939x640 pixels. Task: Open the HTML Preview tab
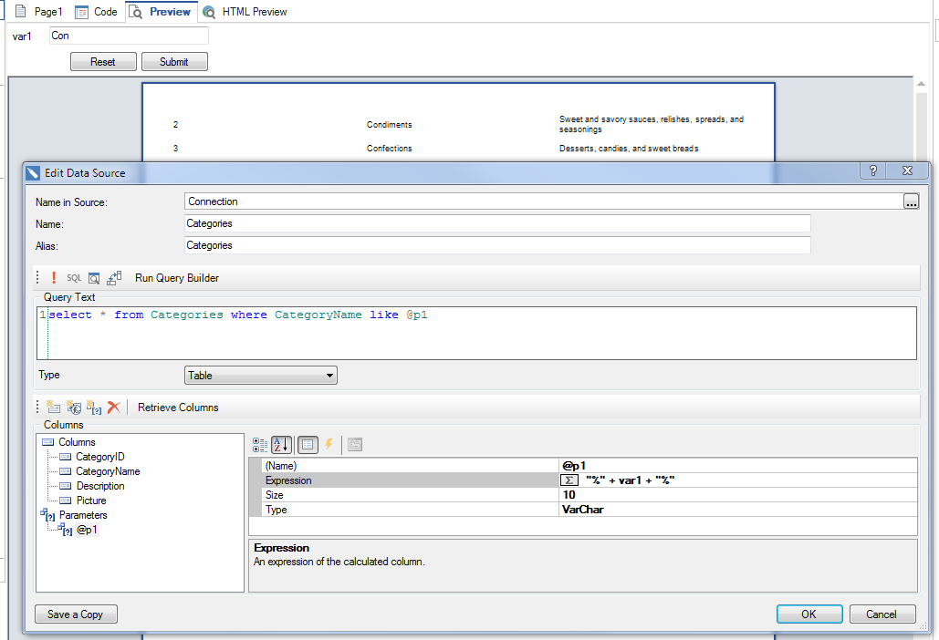pos(245,11)
